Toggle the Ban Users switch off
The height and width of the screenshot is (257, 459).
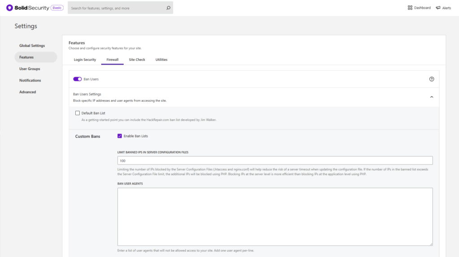point(78,79)
